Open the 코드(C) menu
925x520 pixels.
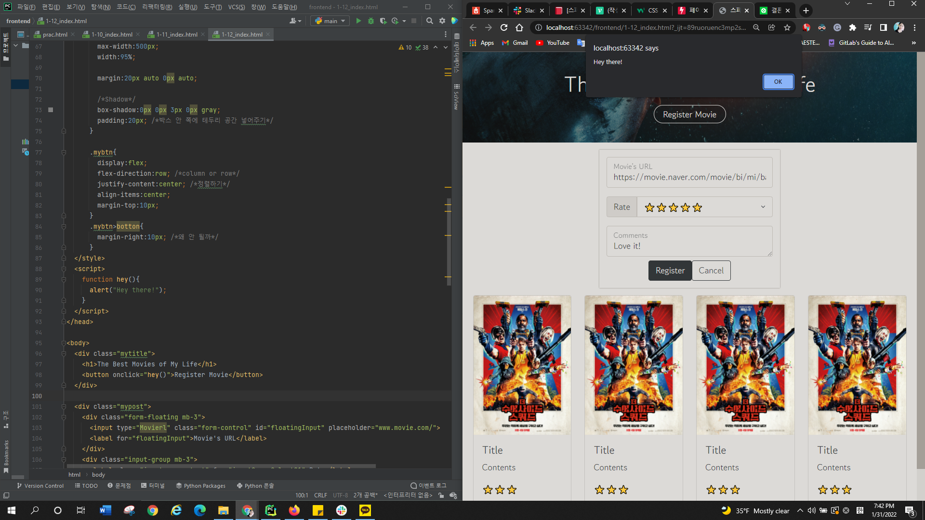126,7
